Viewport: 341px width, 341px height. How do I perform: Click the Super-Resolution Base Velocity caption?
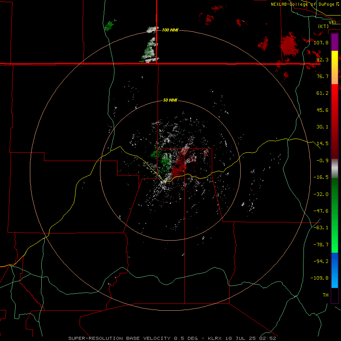tap(172, 338)
